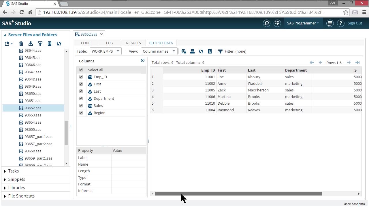Image resolution: width=369 pixels, height=207 pixels.
Task: Switch to the CODE tab
Action: click(86, 43)
